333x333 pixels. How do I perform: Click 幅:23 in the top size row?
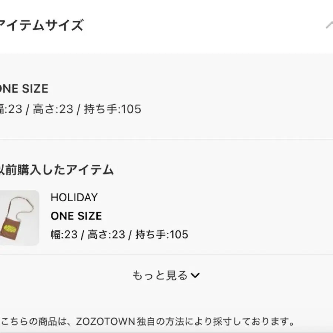click(x=11, y=109)
